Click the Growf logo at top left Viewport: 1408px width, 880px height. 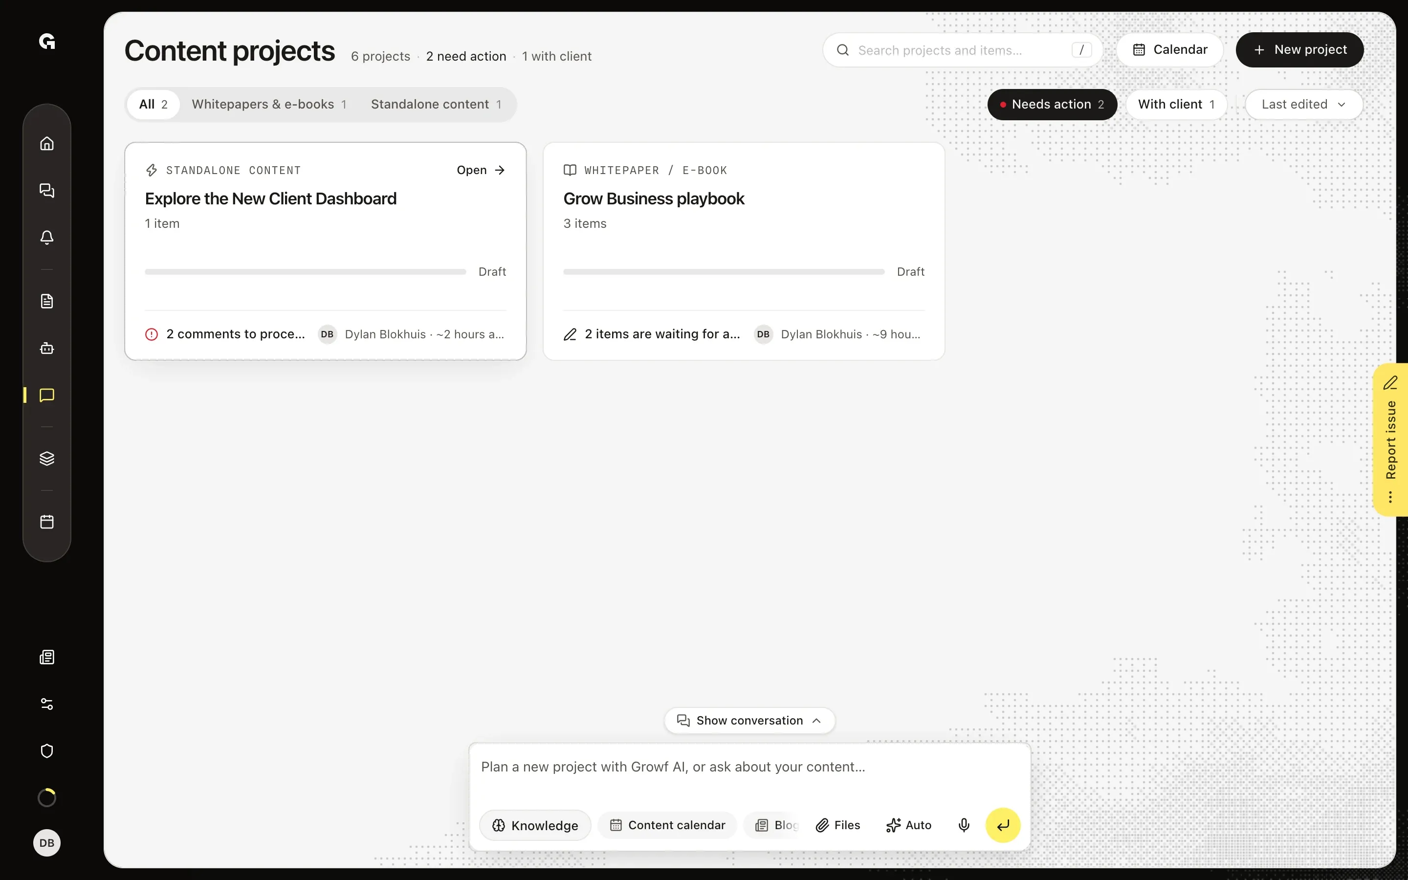(47, 42)
